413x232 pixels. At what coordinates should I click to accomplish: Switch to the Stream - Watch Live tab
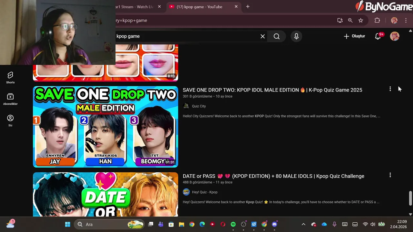[135, 7]
